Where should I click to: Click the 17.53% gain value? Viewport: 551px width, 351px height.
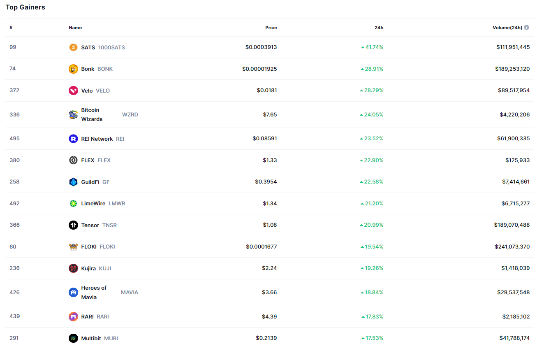click(372, 338)
